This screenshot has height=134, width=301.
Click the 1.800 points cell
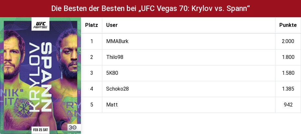pyautogui.click(x=288, y=57)
